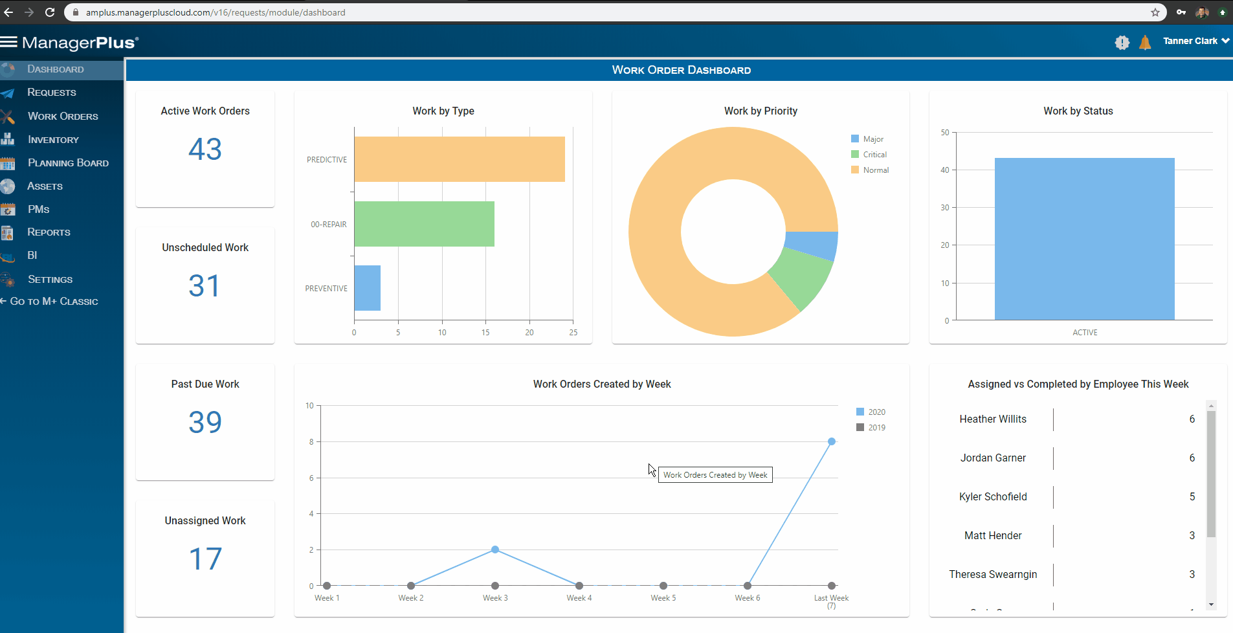Select the Work Orders wrench icon
This screenshot has width=1233, height=633.
click(8, 116)
